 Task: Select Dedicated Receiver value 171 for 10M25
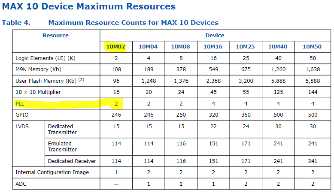point(246,161)
